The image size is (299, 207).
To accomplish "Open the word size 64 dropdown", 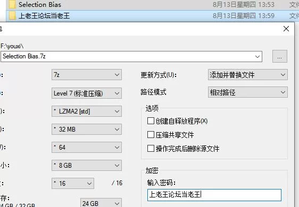I will click(x=87, y=147).
